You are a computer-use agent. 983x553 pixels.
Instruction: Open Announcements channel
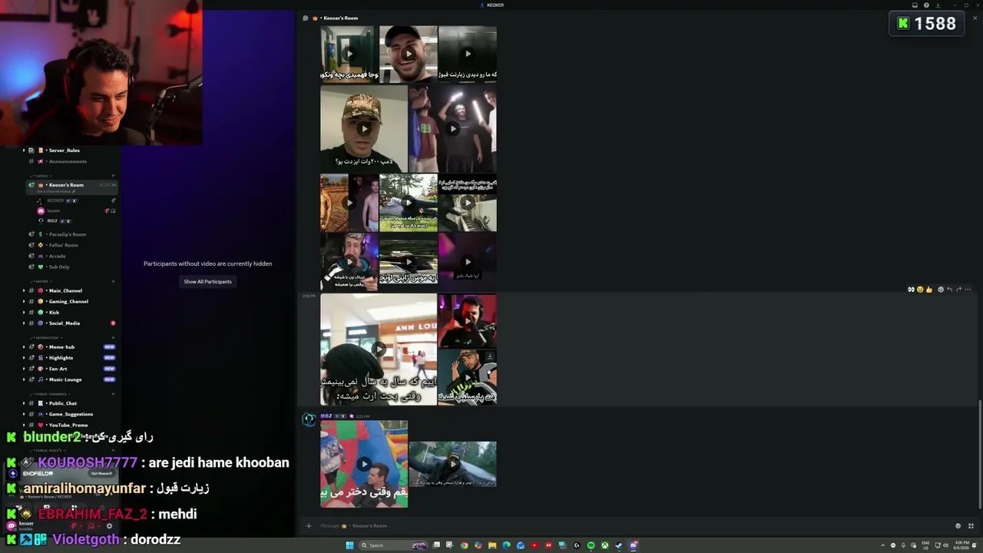(x=68, y=161)
